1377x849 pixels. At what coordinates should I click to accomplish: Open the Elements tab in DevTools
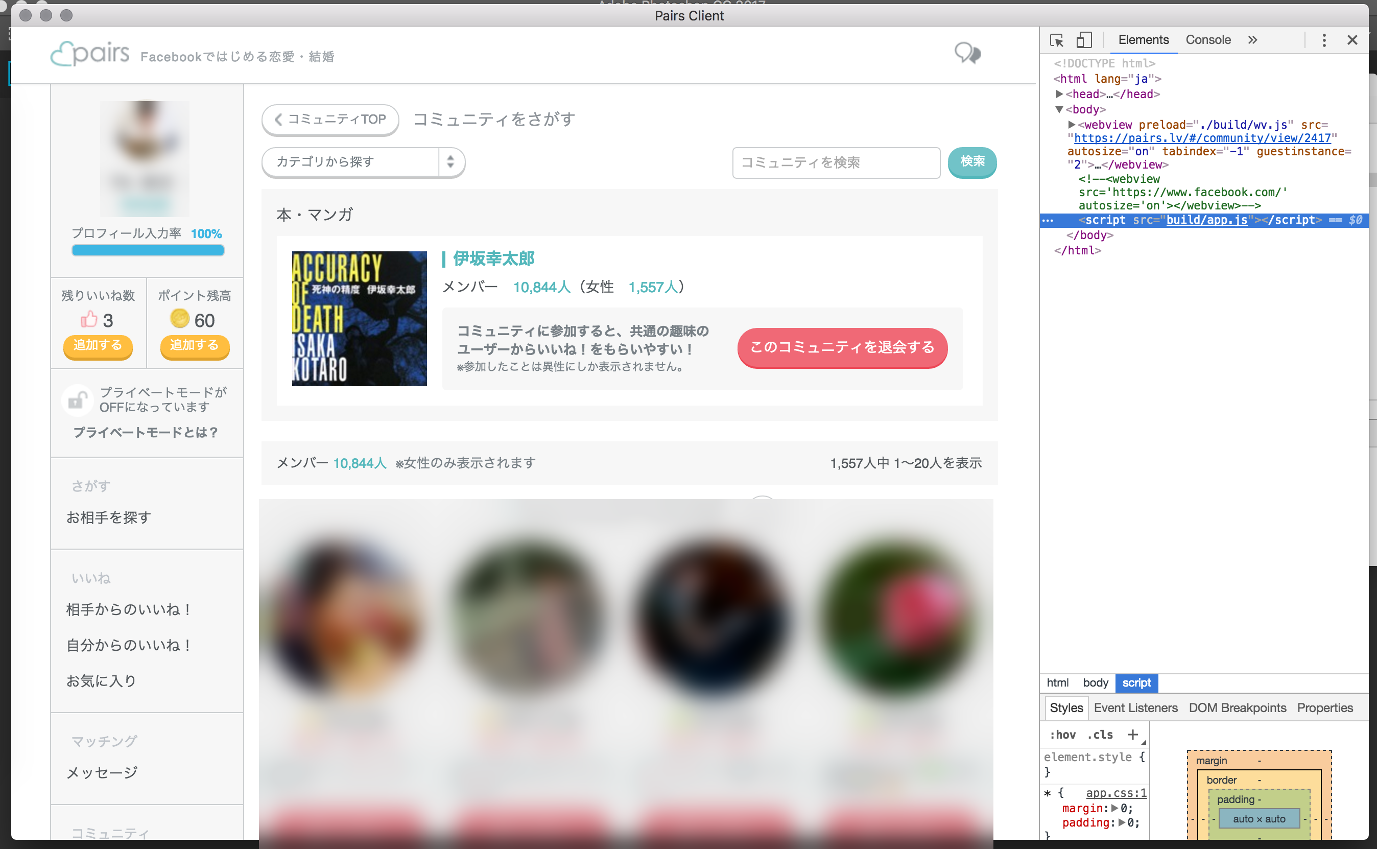point(1143,40)
